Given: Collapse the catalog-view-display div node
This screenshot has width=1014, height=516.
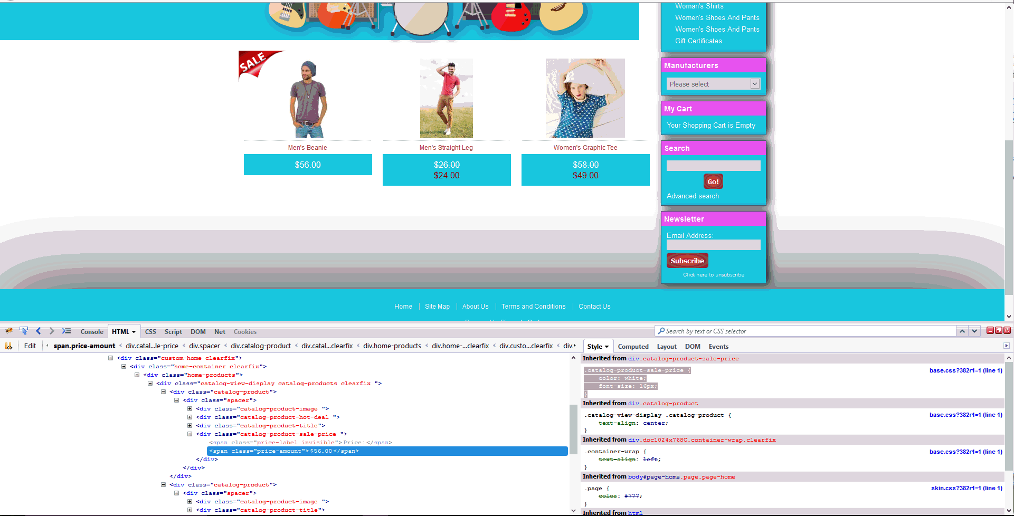Looking at the screenshot, I should (x=150, y=384).
